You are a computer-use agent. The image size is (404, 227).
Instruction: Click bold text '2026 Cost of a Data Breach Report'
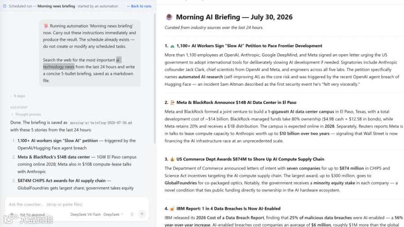(x=230, y=218)
